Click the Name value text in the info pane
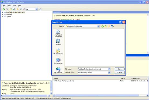149x100 pixels. [27, 91]
